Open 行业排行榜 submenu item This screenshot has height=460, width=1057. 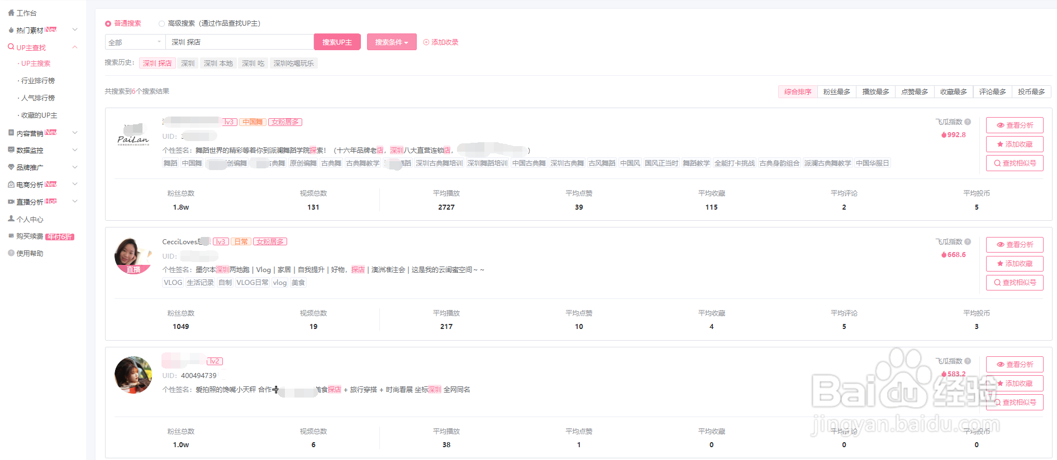pyautogui.click(x=38, y=81)
